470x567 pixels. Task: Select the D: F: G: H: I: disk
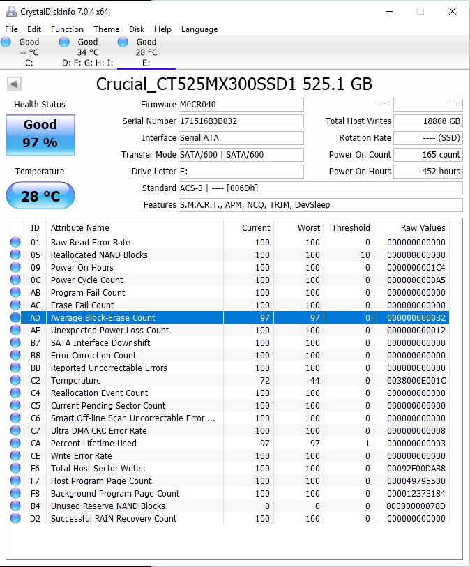click(x=88, y=52)
